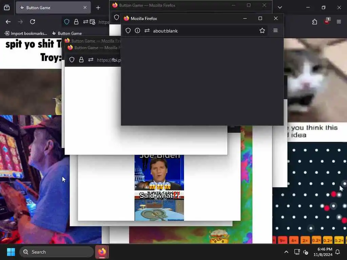Click Firefox icon on taskbar
347x260 pixels.
[x=102, y=252]
